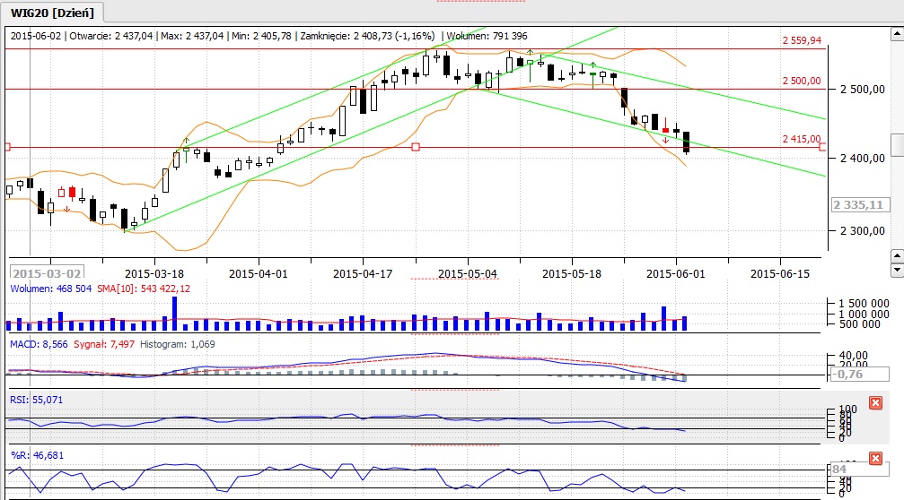904x500 pixels.
Task: Click the left end handle of the 2 415 line
Action: tap(7, 147)
